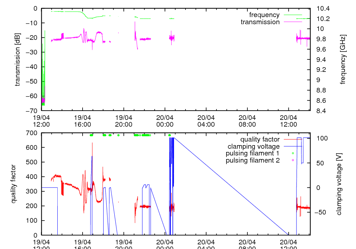Click the green pulsing filament 1 legend marker

(293, 153)
